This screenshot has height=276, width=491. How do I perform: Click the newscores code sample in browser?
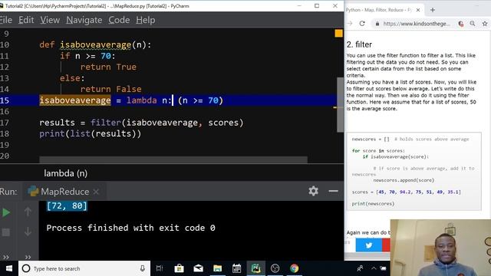click(414, 172)
